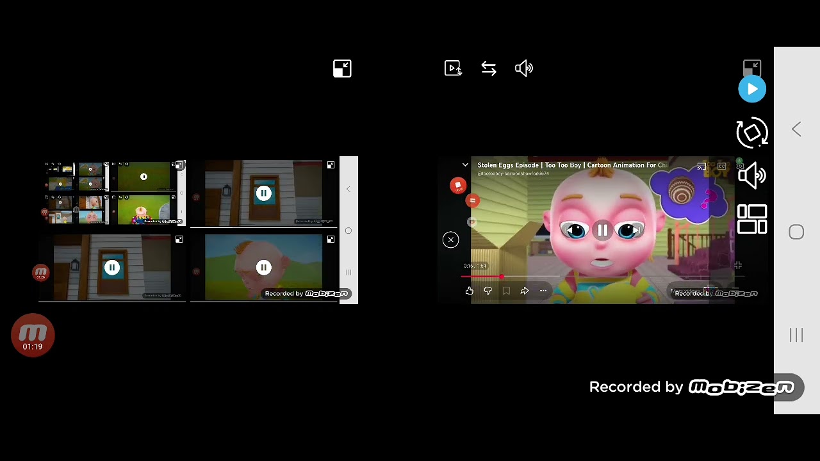Pause the bottom-left door video in left panel
The image size is (820, 461).
[112, 268]
